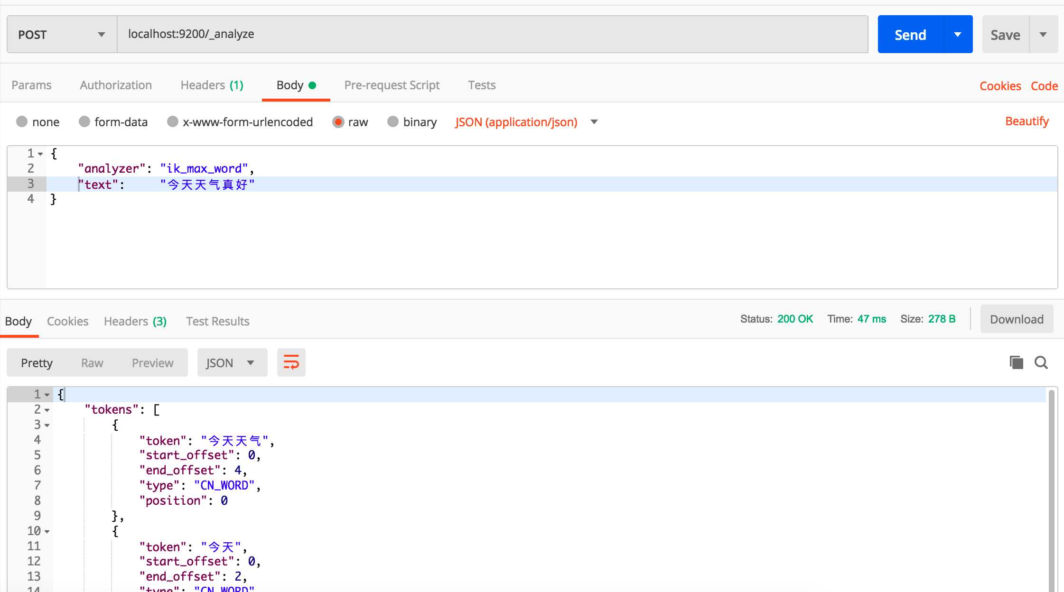The height and width of the screenshot is (592, 1064).
Task: Select the raw radio button
Action: [337, 122]
